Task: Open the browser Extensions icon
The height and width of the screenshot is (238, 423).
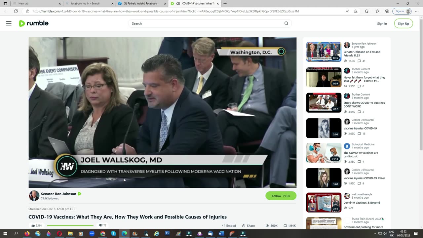Action: [366, 11]
